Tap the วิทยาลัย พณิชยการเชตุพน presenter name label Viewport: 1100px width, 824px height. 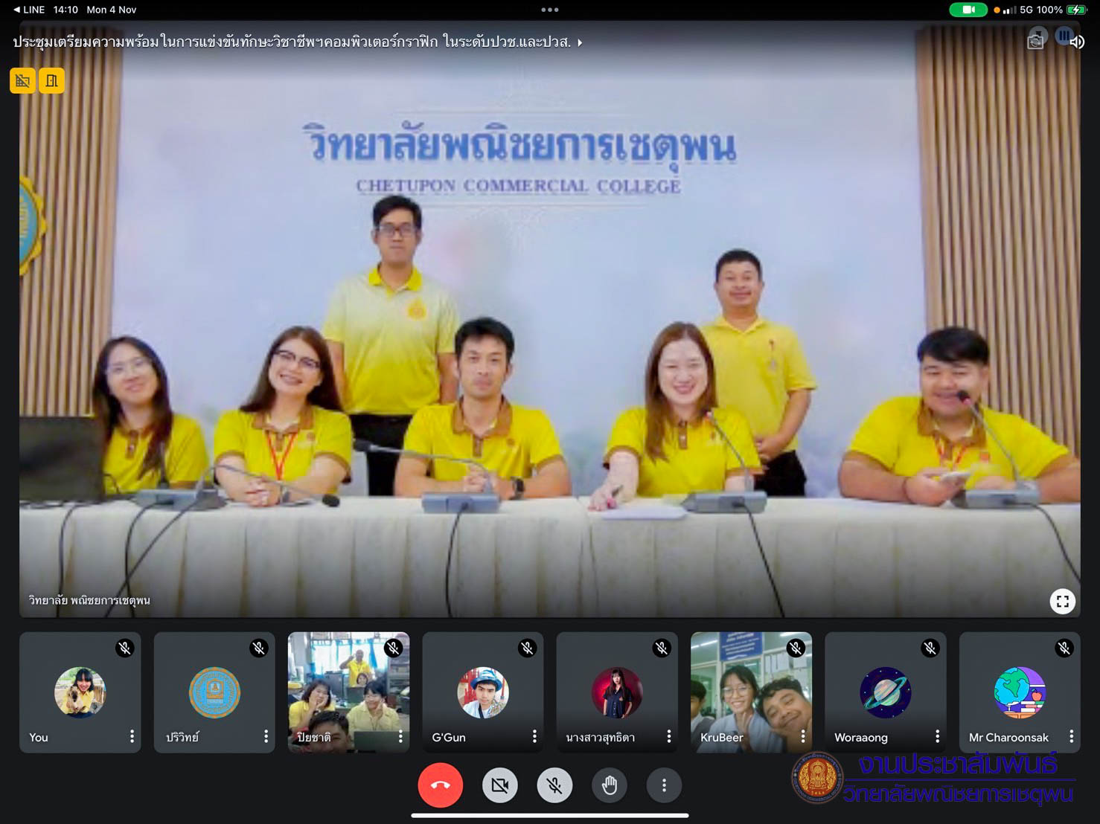[x=89, y=600]
